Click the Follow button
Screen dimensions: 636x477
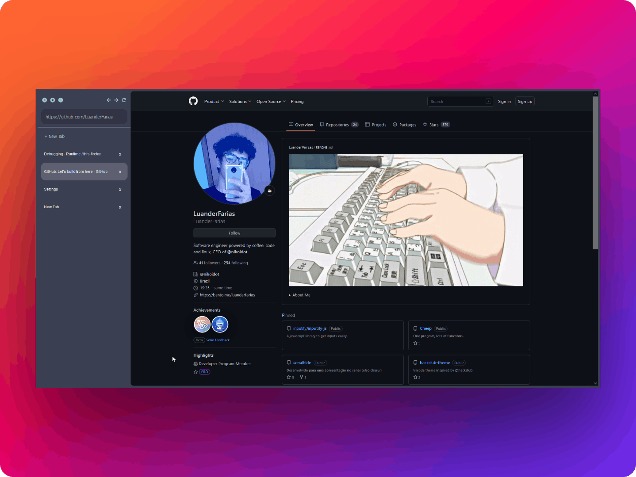coord(234,233)
